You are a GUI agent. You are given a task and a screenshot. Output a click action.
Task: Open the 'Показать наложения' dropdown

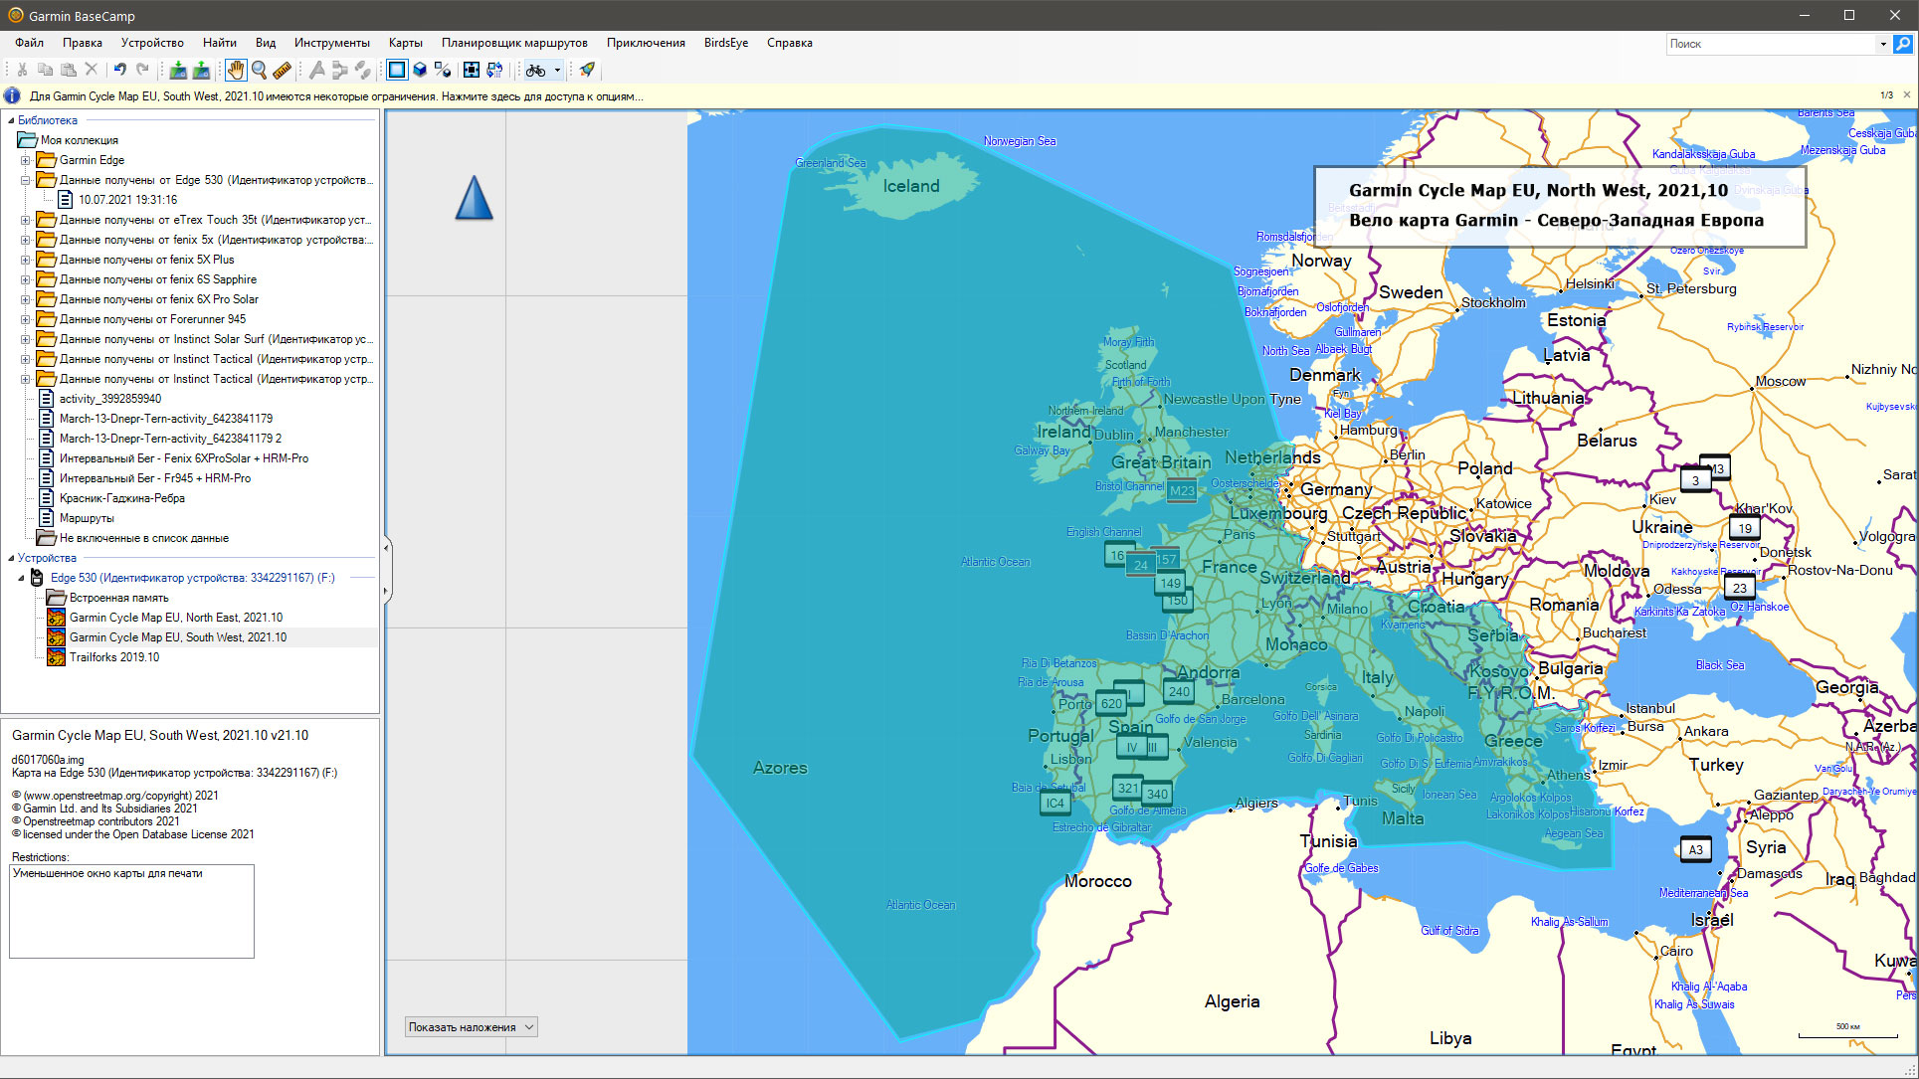point(472,1027)
